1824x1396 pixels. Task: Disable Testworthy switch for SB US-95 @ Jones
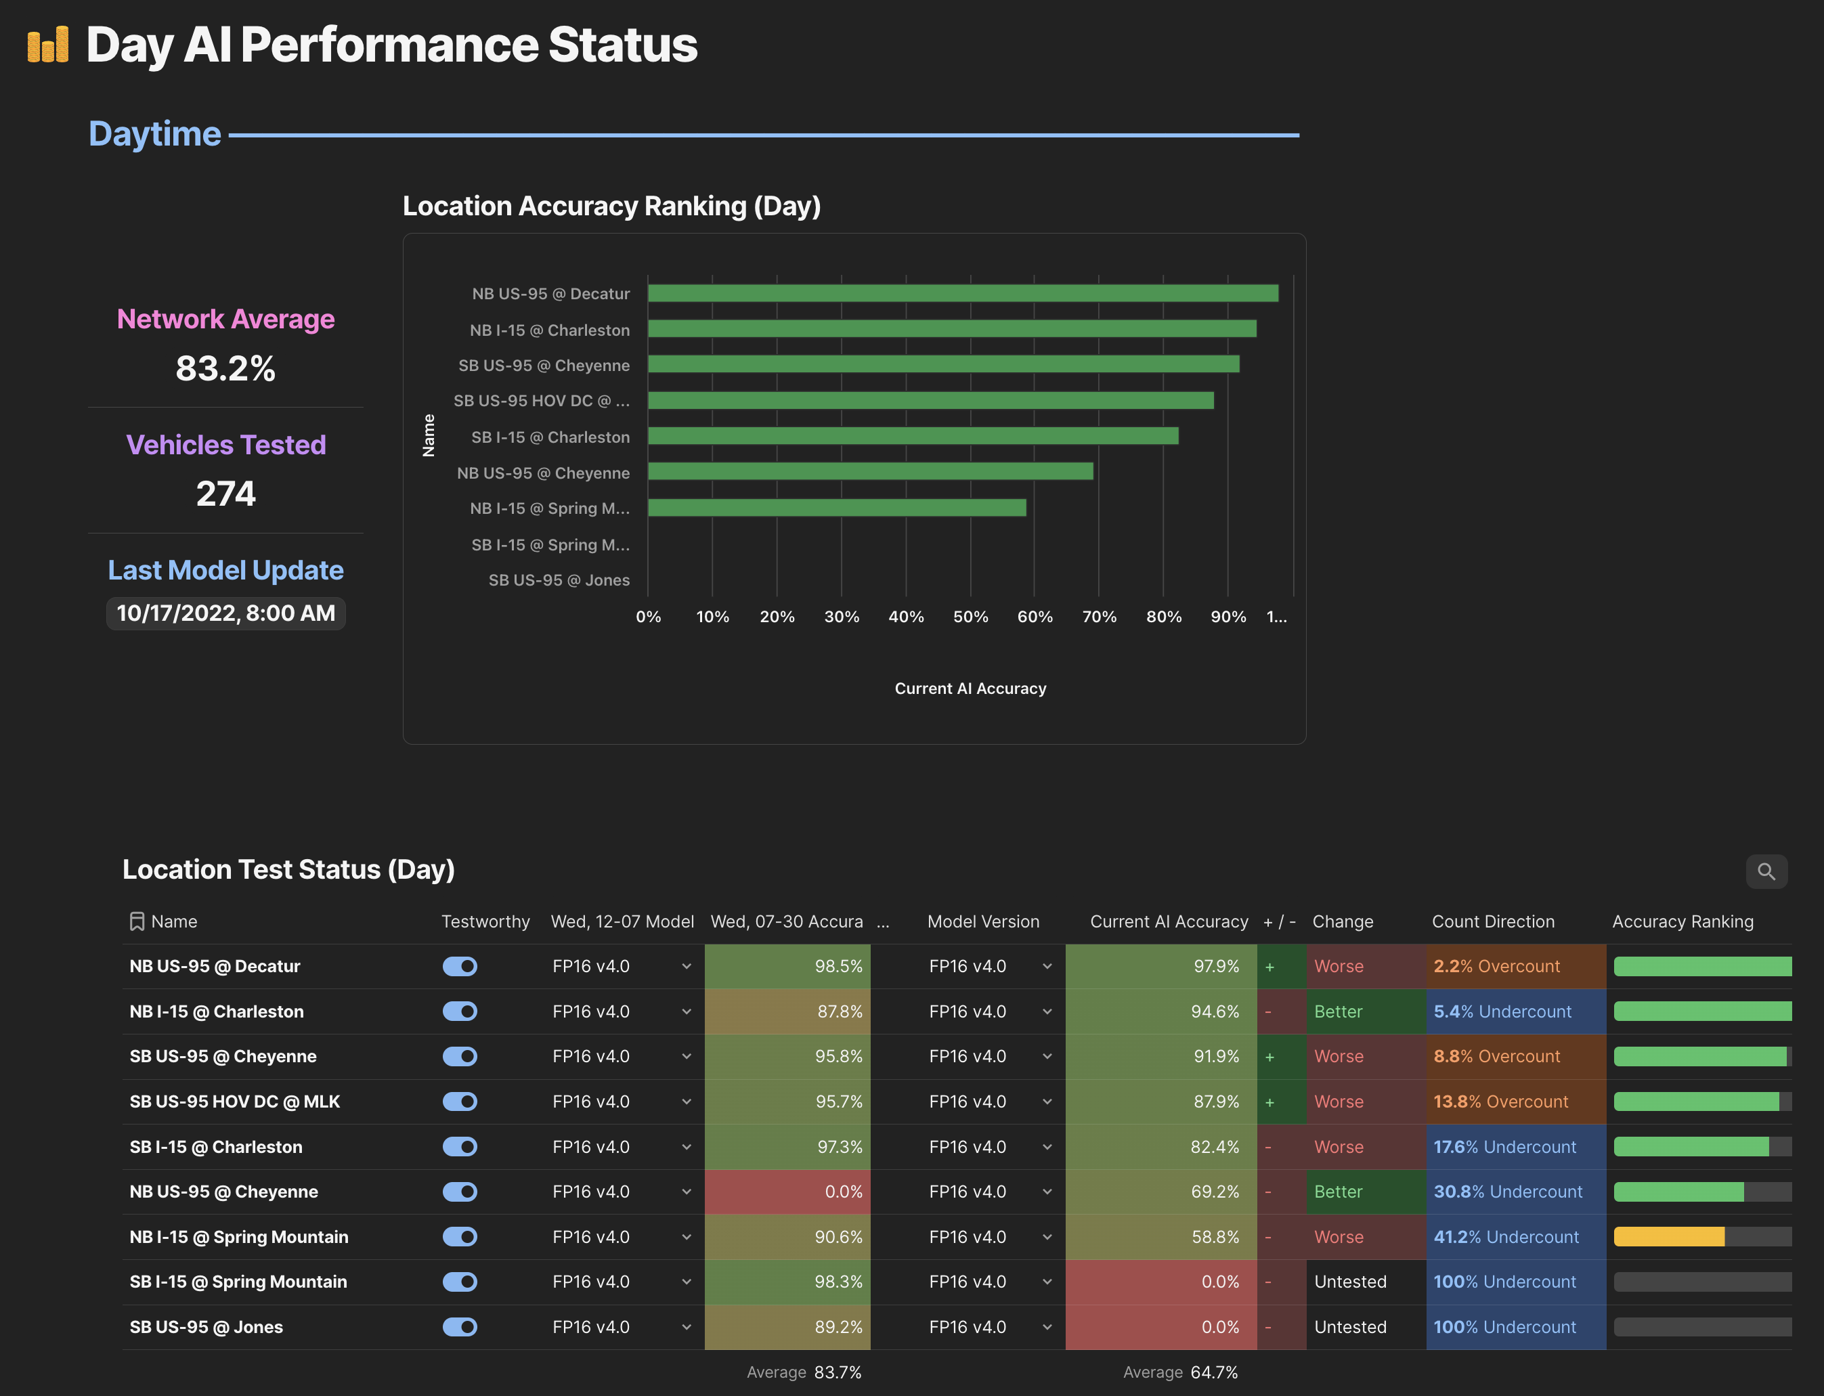click(x=460, y=1327)
